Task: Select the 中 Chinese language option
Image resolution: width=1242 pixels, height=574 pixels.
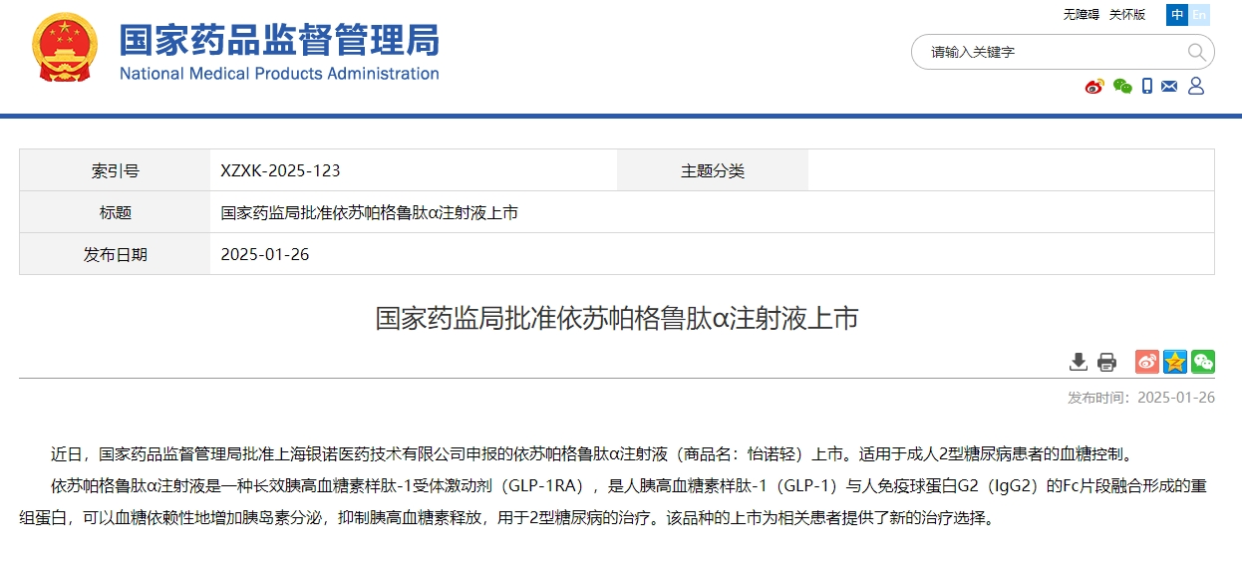Action: (x=1177, y=15)
